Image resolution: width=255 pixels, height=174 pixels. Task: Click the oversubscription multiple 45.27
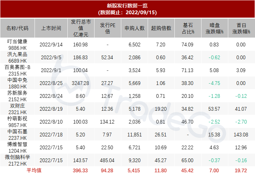pos(161,160)
